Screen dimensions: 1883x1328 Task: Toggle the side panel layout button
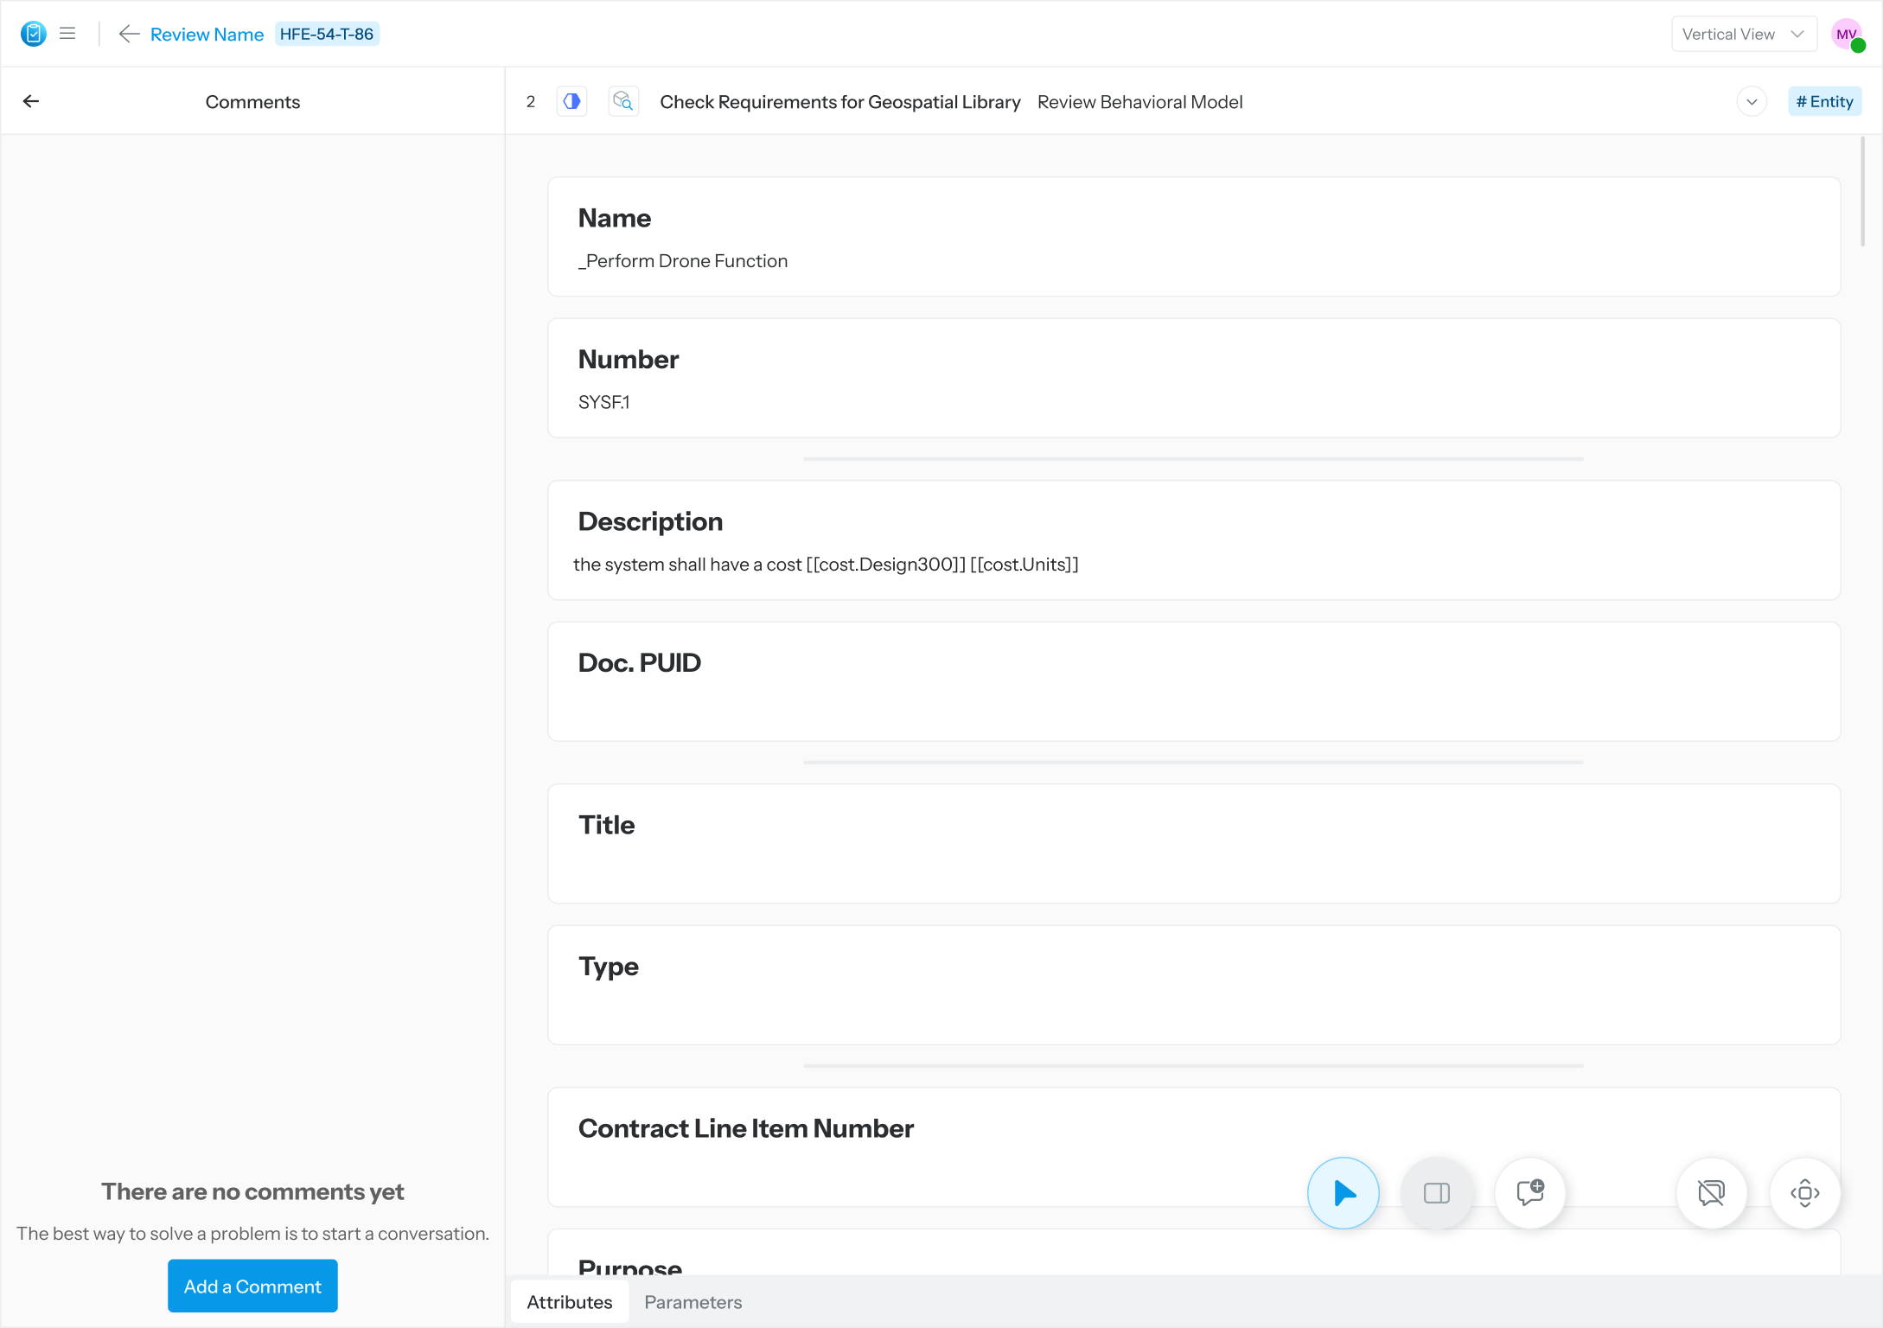(1436, 1193)
